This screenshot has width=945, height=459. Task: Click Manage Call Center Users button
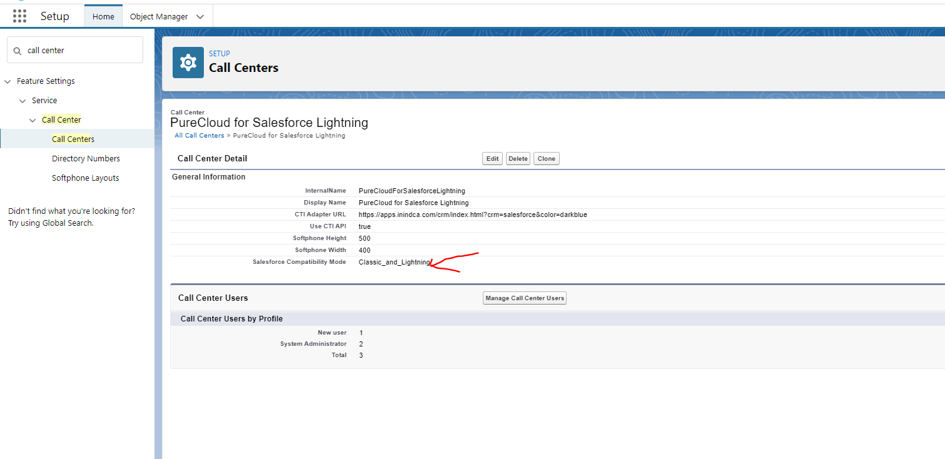525,298
